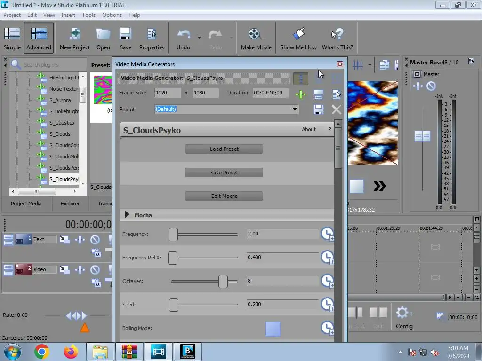Image resolution: width=482 pixels, height=361 pixels.
Task: Animate Octaves with its clock icon
Action: [x=328, y=281]
